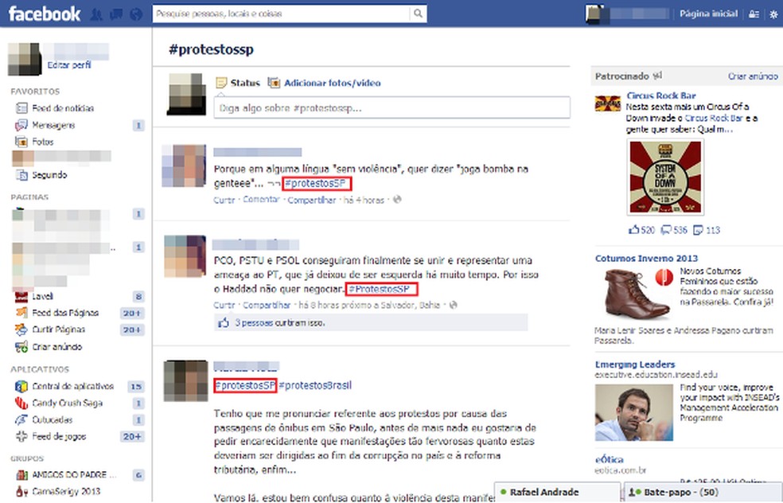Open the privacy shortcuts lock icon
Screen dimensions: 783x503
click(753, 14)
